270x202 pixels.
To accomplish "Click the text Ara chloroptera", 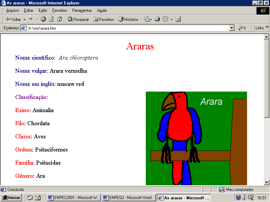I will tap(78, 58).
